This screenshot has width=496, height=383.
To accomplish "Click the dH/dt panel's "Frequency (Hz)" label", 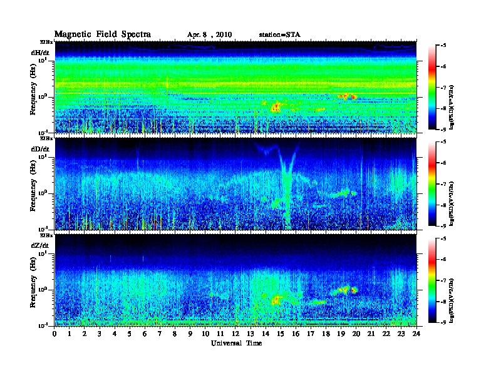I will (x=33, y=90).
